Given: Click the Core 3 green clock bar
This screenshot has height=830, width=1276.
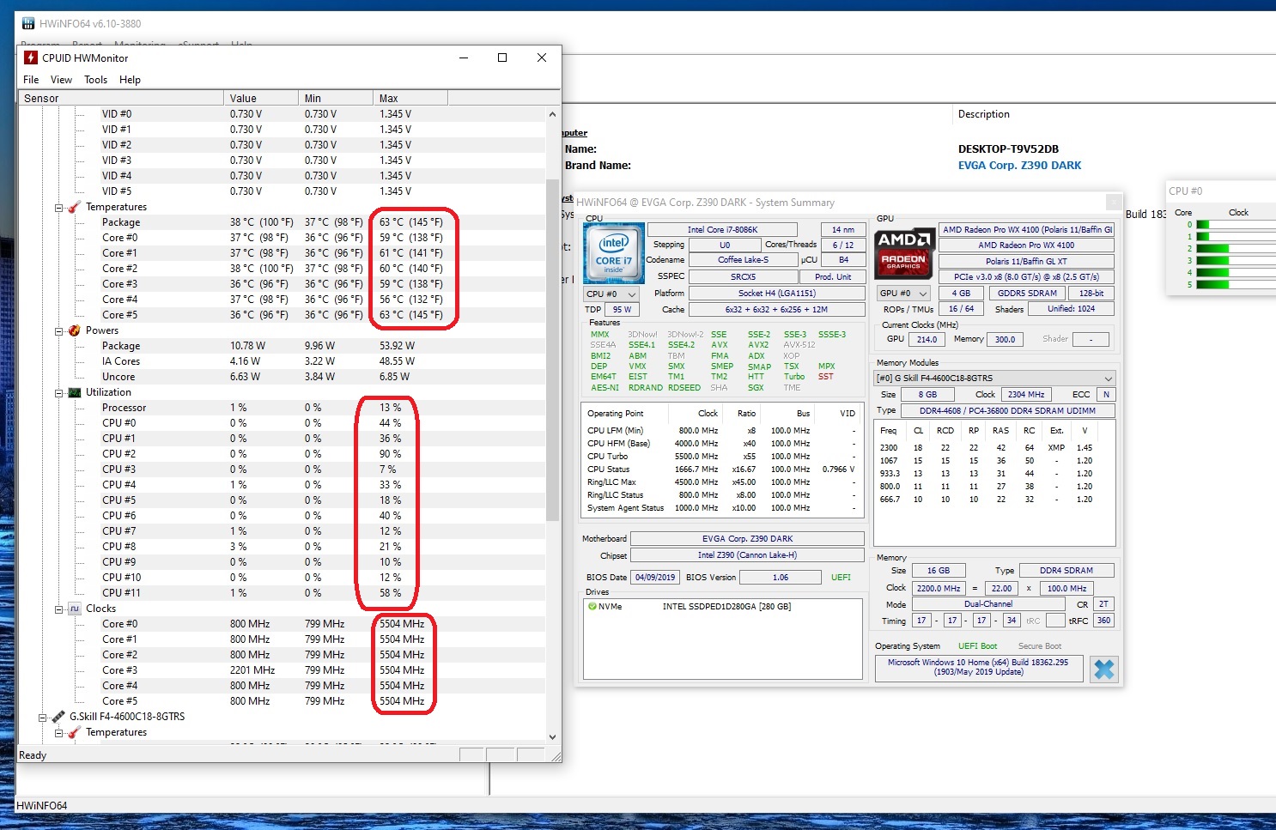Looking at the screenshot, I should 1212,261.
